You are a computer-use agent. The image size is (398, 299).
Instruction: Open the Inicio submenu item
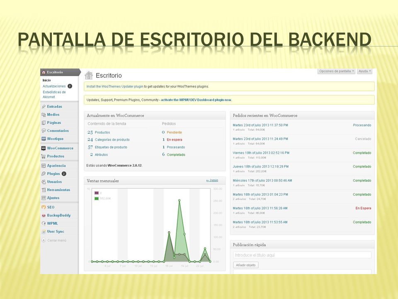coord(47,80)
